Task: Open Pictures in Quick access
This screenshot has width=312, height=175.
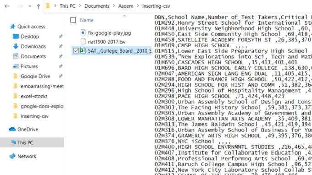Action: tap(29, 66)
